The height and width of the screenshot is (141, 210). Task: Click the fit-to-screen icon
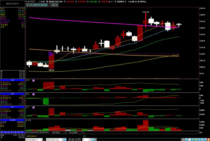point(202,140)
